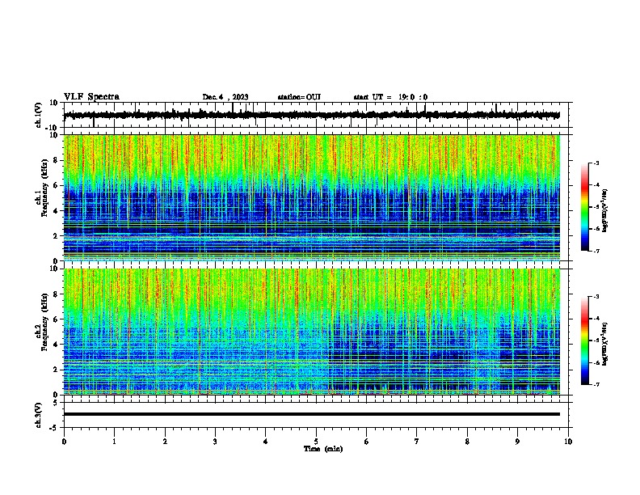Click the '4' kHz tick on ch.1 frequency axis
This screenshot has height=495, width=640.
(56, 211)
